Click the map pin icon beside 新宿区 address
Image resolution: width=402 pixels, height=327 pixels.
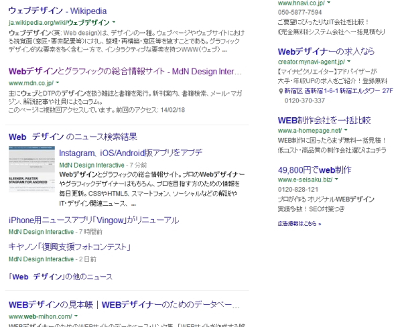point(281,88)
